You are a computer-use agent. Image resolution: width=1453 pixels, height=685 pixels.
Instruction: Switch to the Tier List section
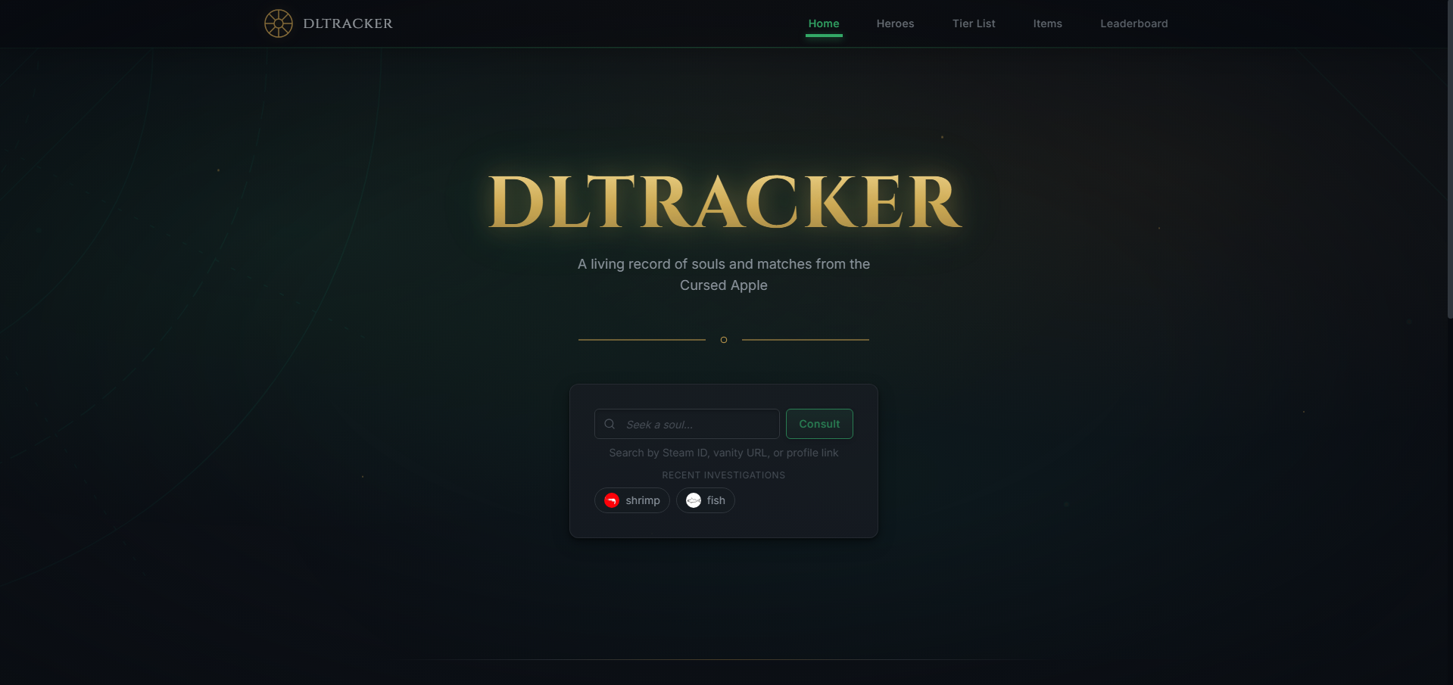tap(974, 23)
